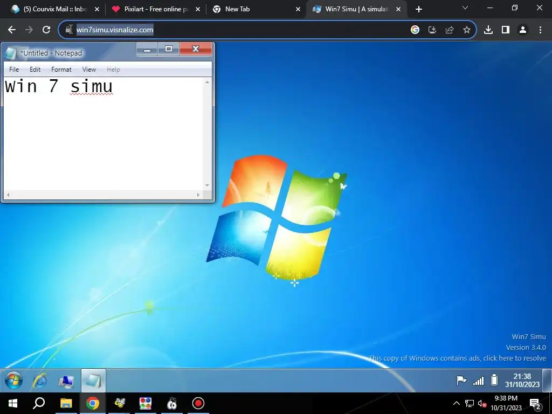Open Windows search on the host taskbar
The height and width of the screenshot is (414, 552).
(39, 403)
